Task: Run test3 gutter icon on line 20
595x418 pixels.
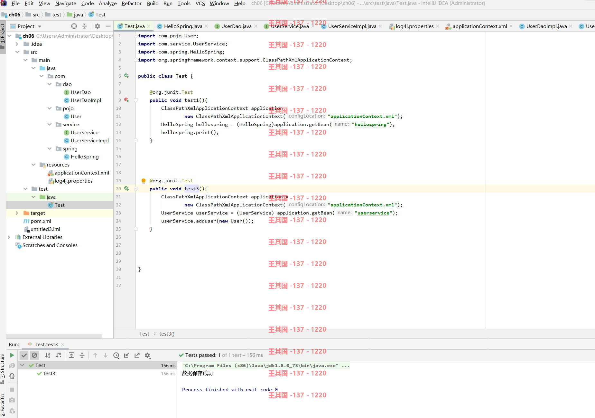Action: point(126,188)
